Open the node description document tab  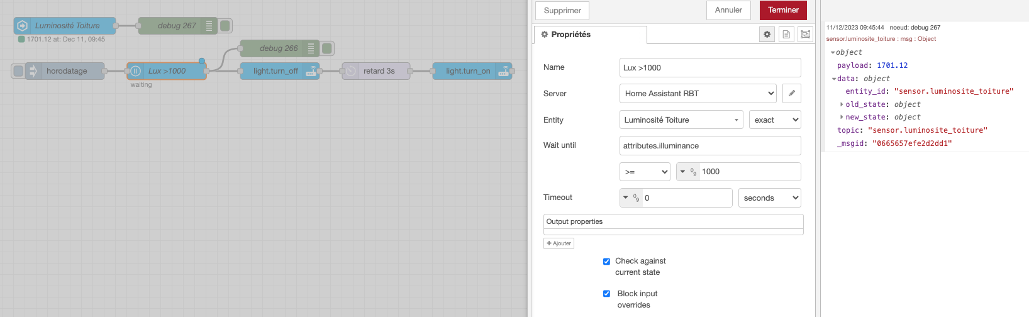pyautogui.click(x=786, y=35)
